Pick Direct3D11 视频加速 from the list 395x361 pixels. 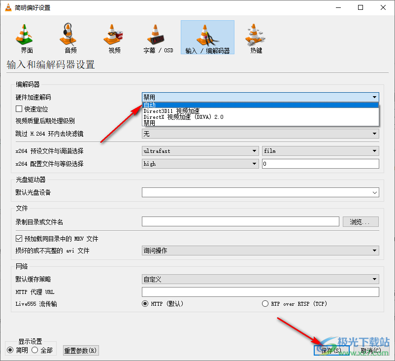261,111
